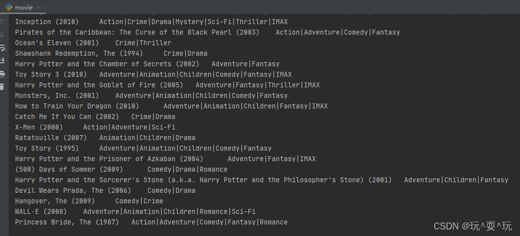
Task: Click the Inception genre list ending in IMAX
Action: 194,22
